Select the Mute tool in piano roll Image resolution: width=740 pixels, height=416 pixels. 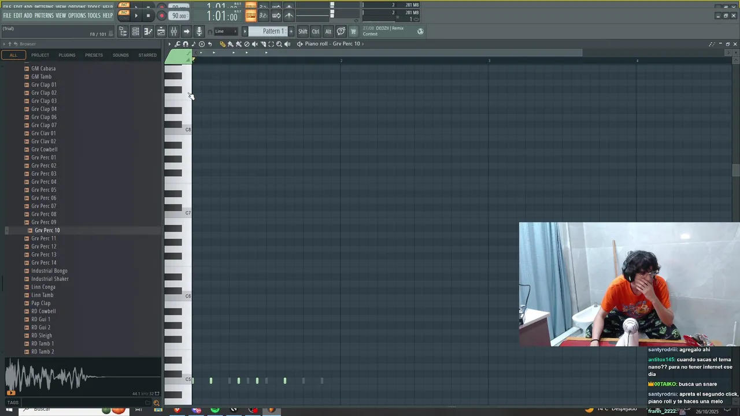click(x=255, y=44)
